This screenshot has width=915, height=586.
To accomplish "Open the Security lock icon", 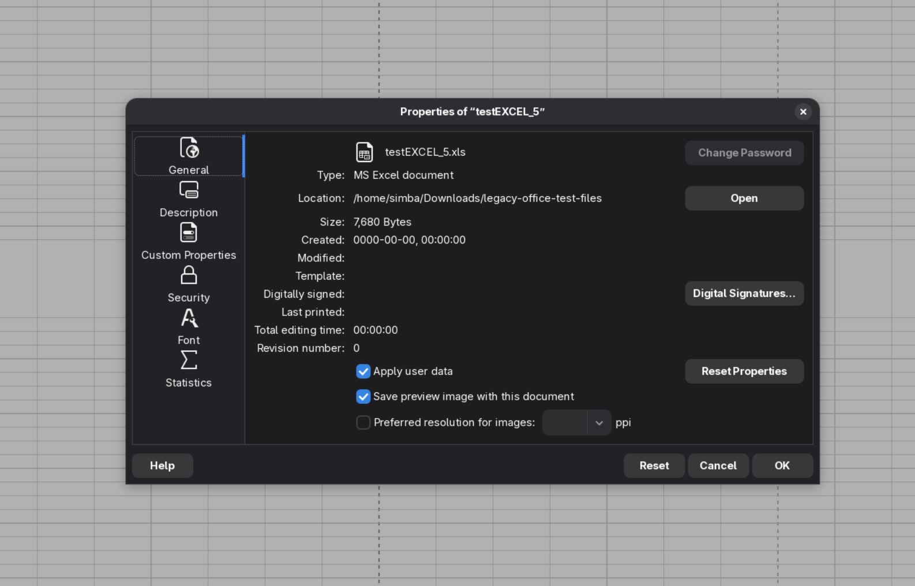I will click(x=189, y=275).
